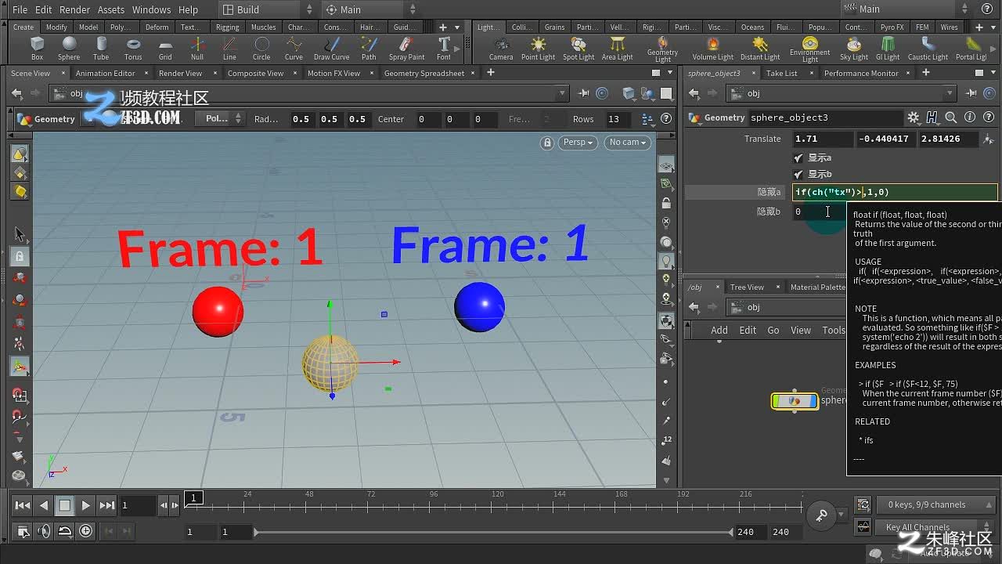Screen dimensions: 1002x564
Task: Switch to Material Palette tab
Action: [x=817, y=287]
